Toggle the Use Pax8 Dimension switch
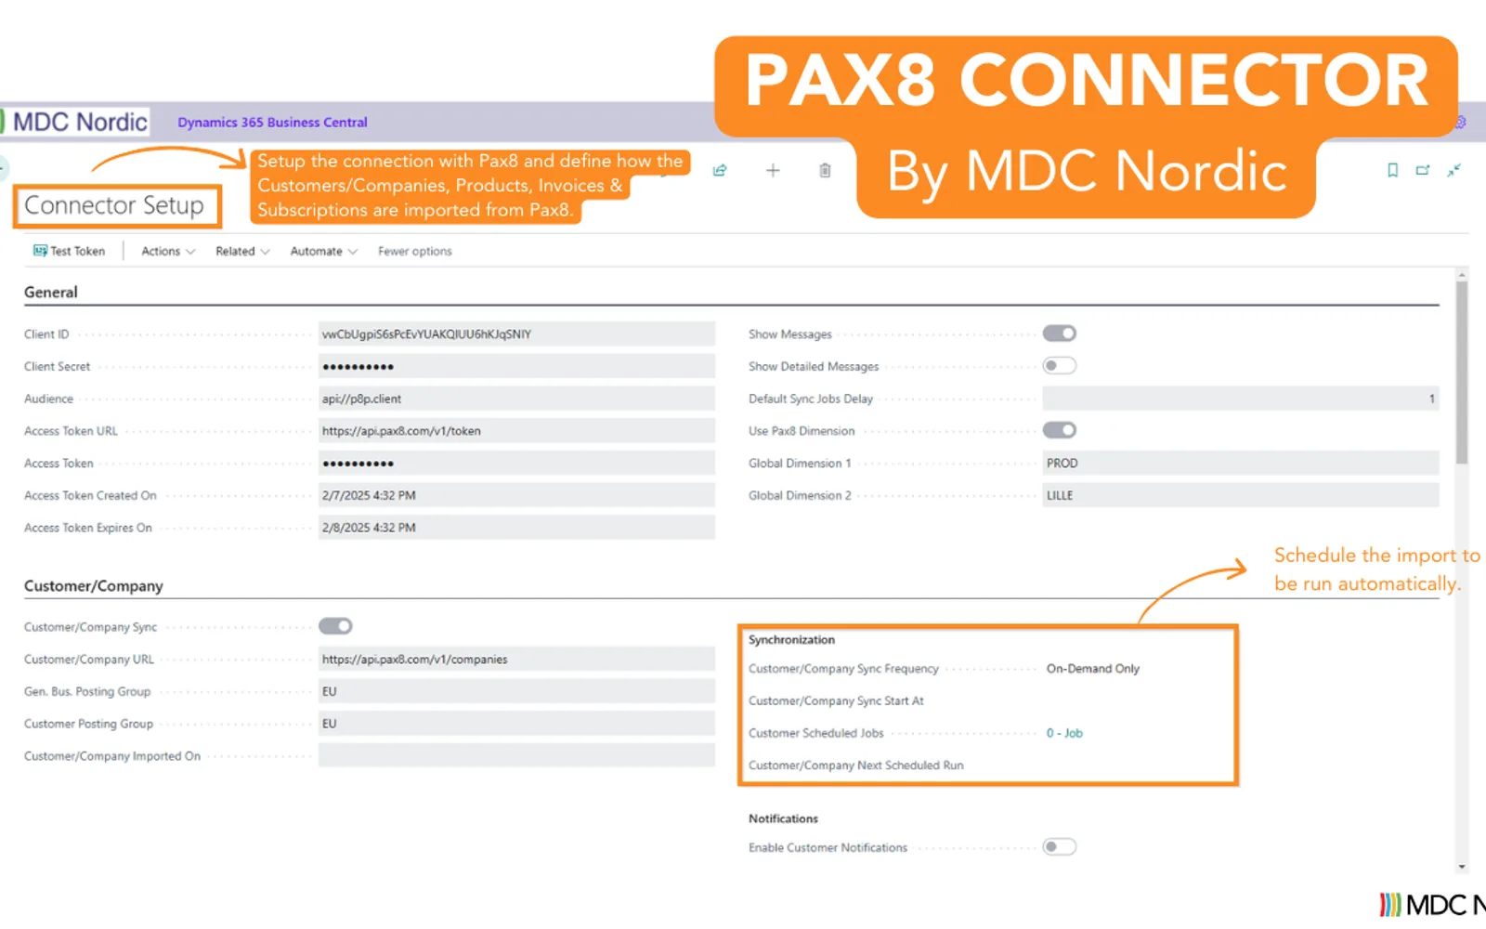 click(x=1060, y=430)
